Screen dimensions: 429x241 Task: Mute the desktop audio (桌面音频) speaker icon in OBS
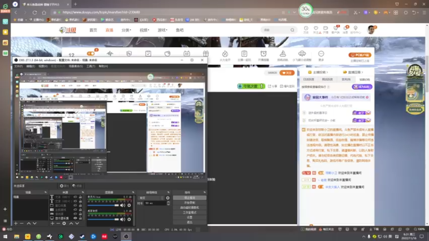coord(123,219)
